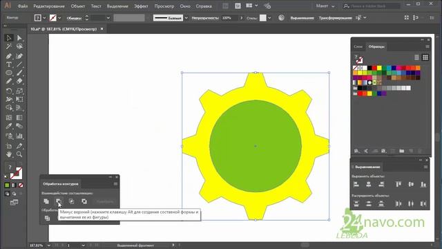Apply Minus Front in Pathfinder panel
The width and height of the screenshot is (442, 249).
(59, 201)
